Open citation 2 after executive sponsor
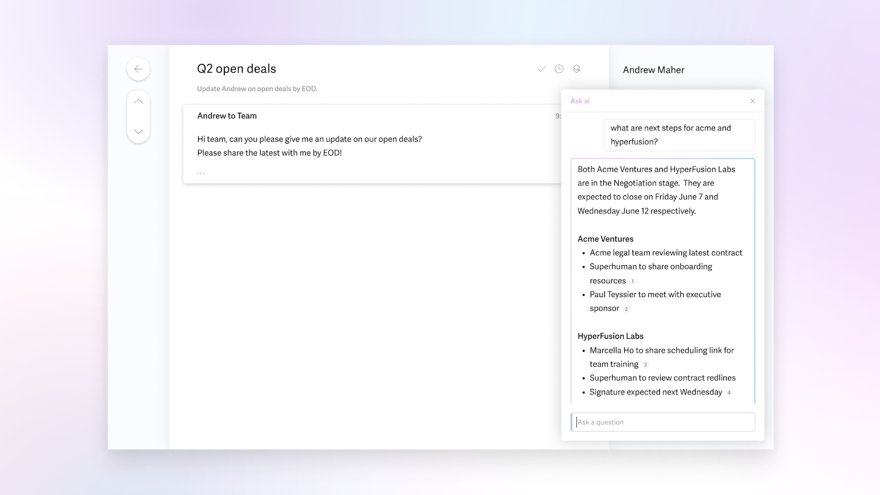The image size is (880, 495). tap(626, 309)
